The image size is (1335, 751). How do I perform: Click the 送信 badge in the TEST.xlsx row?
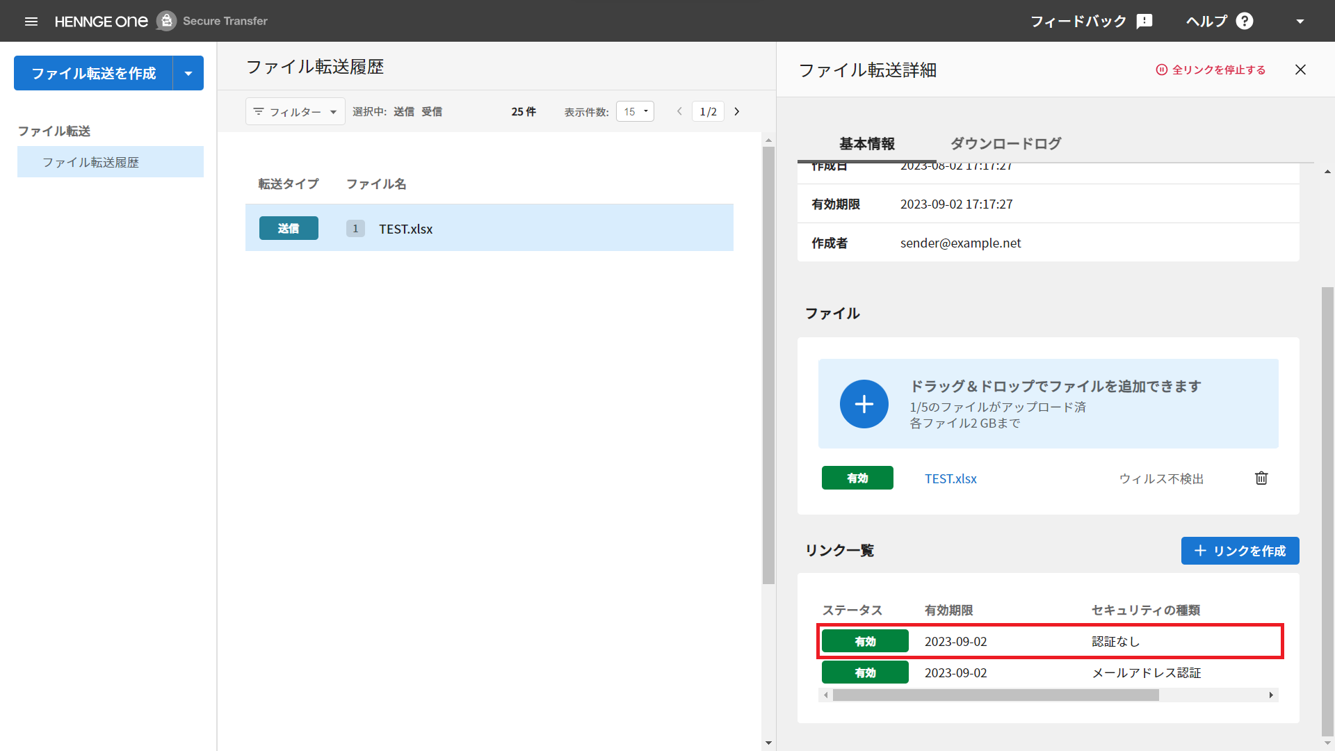[x=289, y=228]
